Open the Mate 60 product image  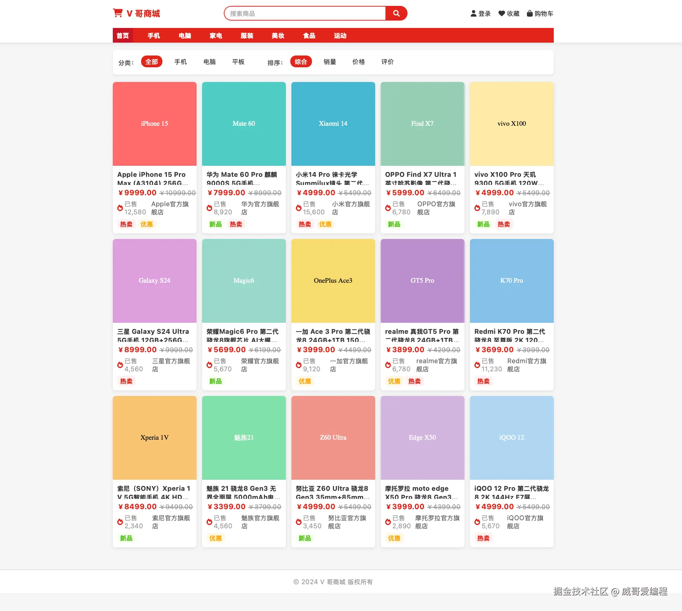pos(244,124)
